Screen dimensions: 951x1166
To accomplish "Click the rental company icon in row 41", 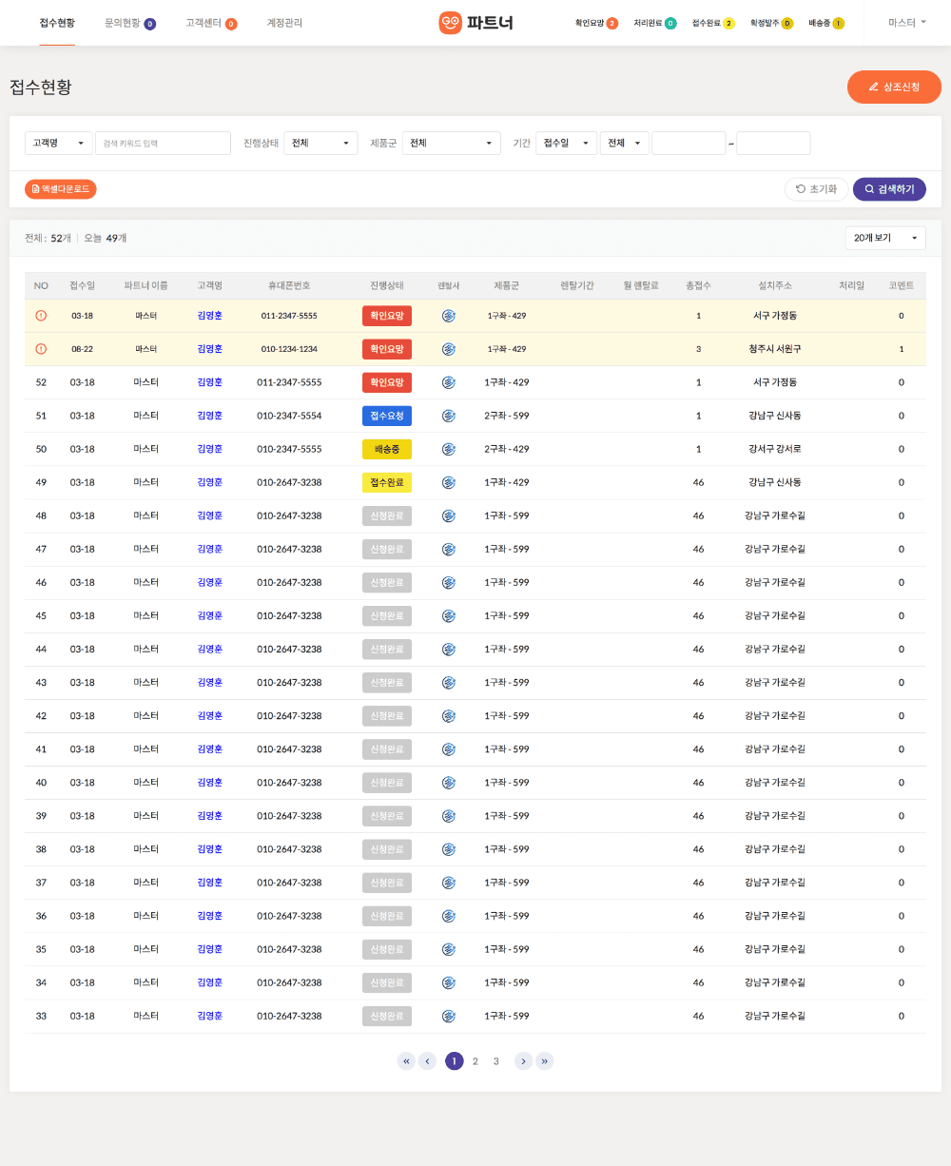I will click(x=449, y=748).
